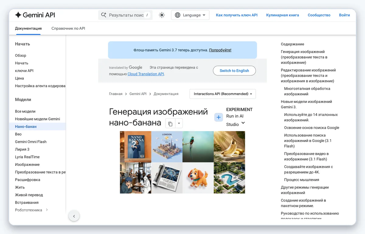Switch to the 'Справочник по API' tab
This screenshot has width=365, height=234.
tap(68, 28)
